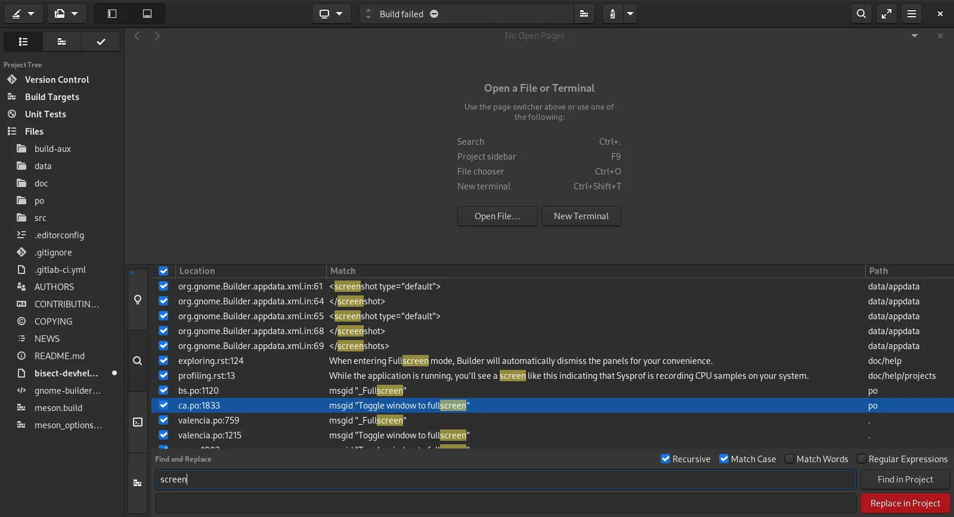Open the hamburger main menu
Screen dimensions: 954x517
[x=912, y=14]
